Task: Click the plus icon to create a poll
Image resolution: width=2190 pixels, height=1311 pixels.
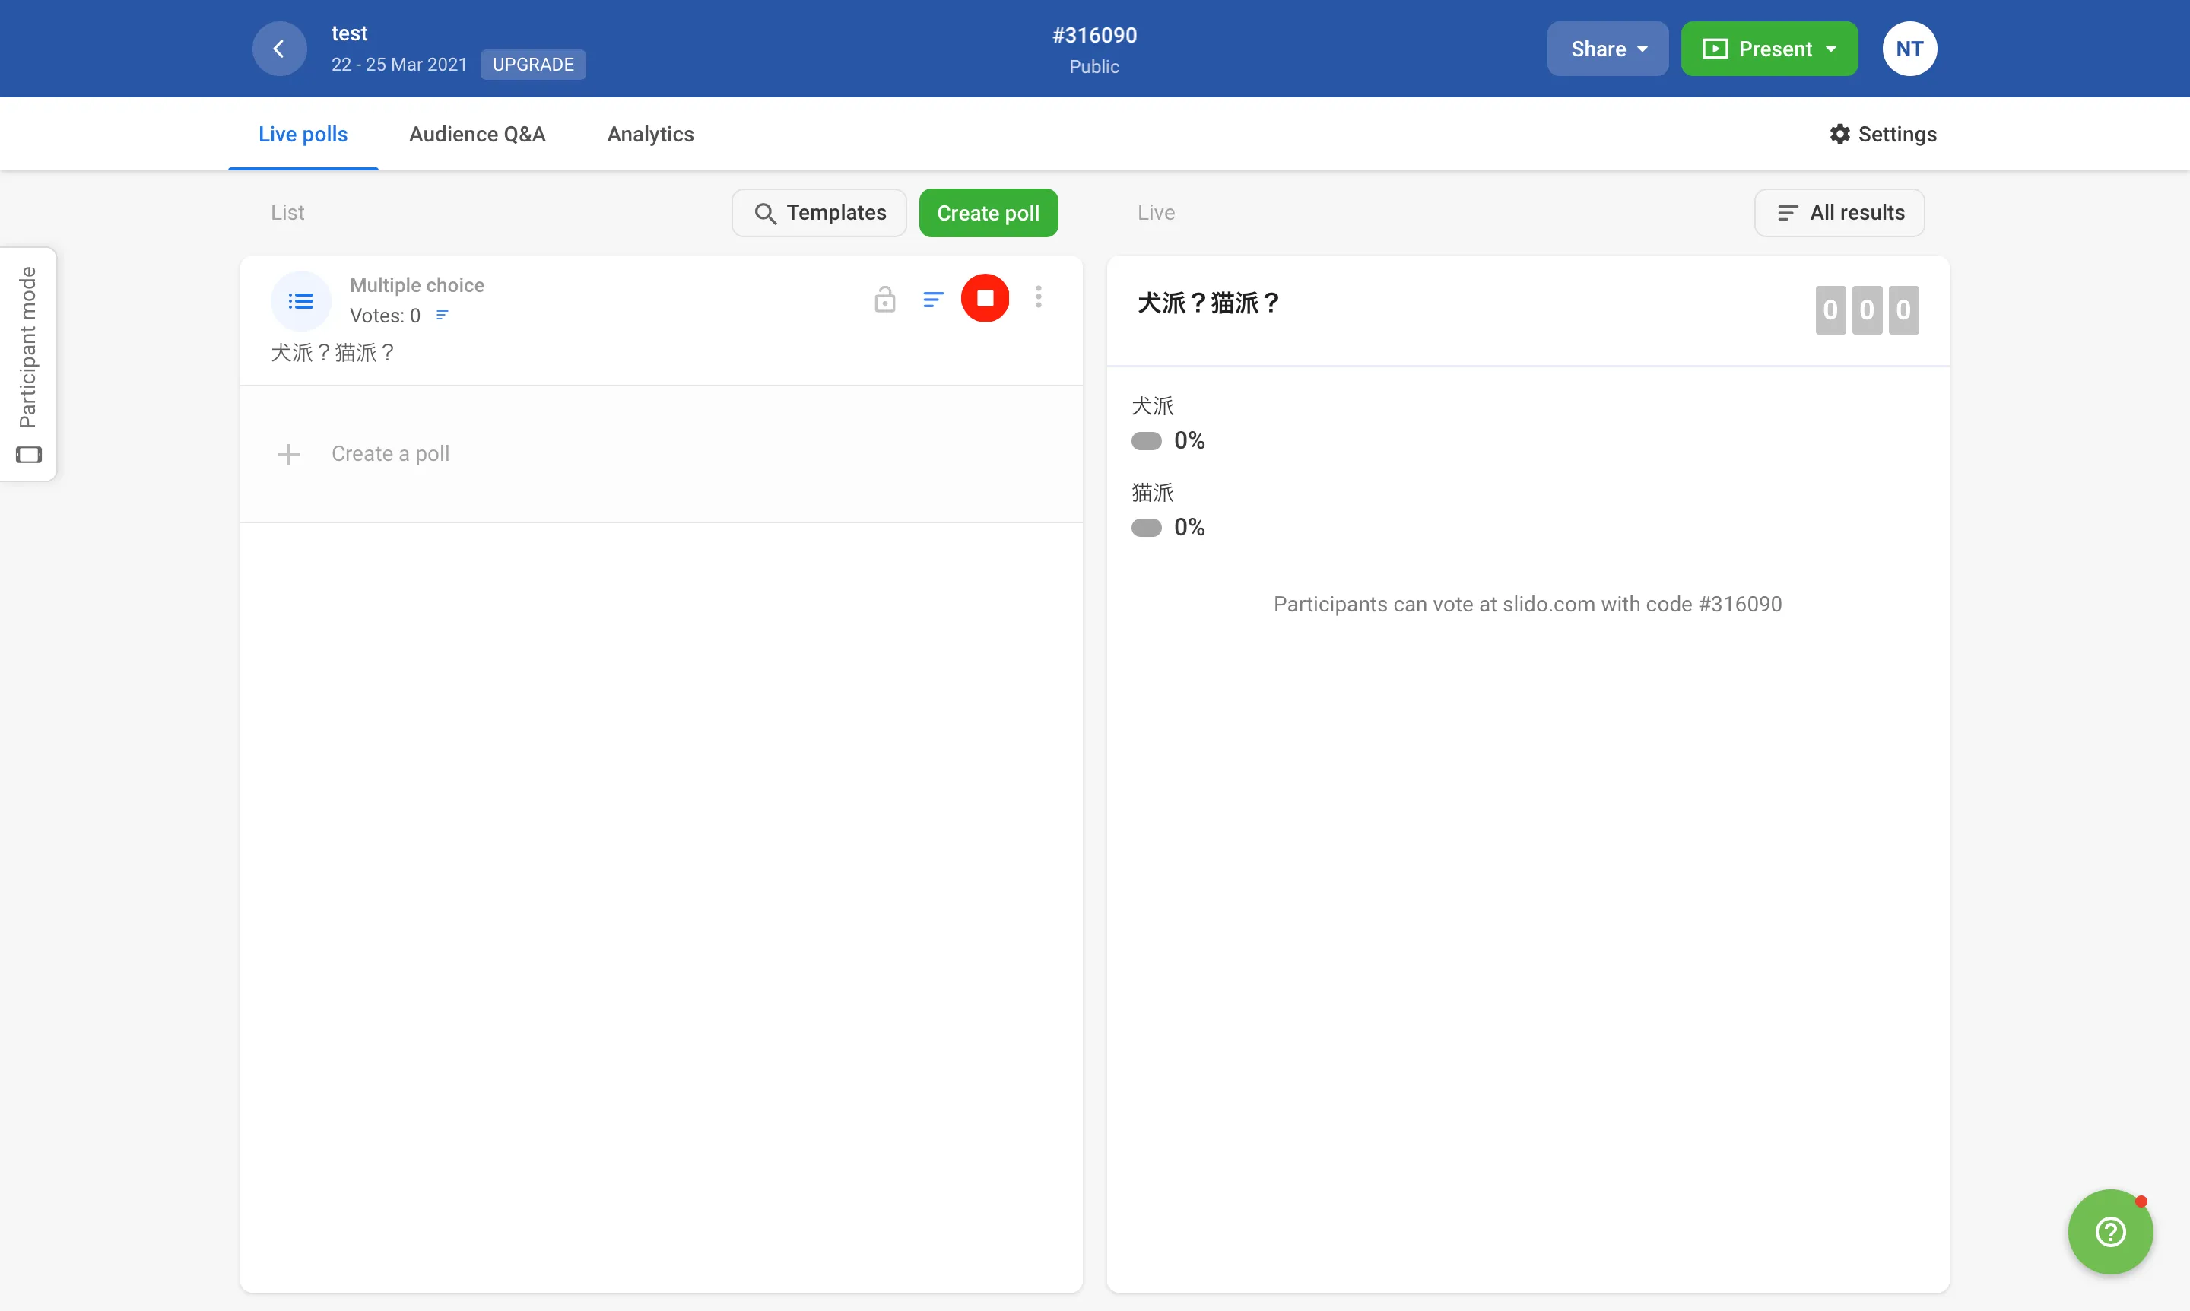Action: [x=289, y=454]
